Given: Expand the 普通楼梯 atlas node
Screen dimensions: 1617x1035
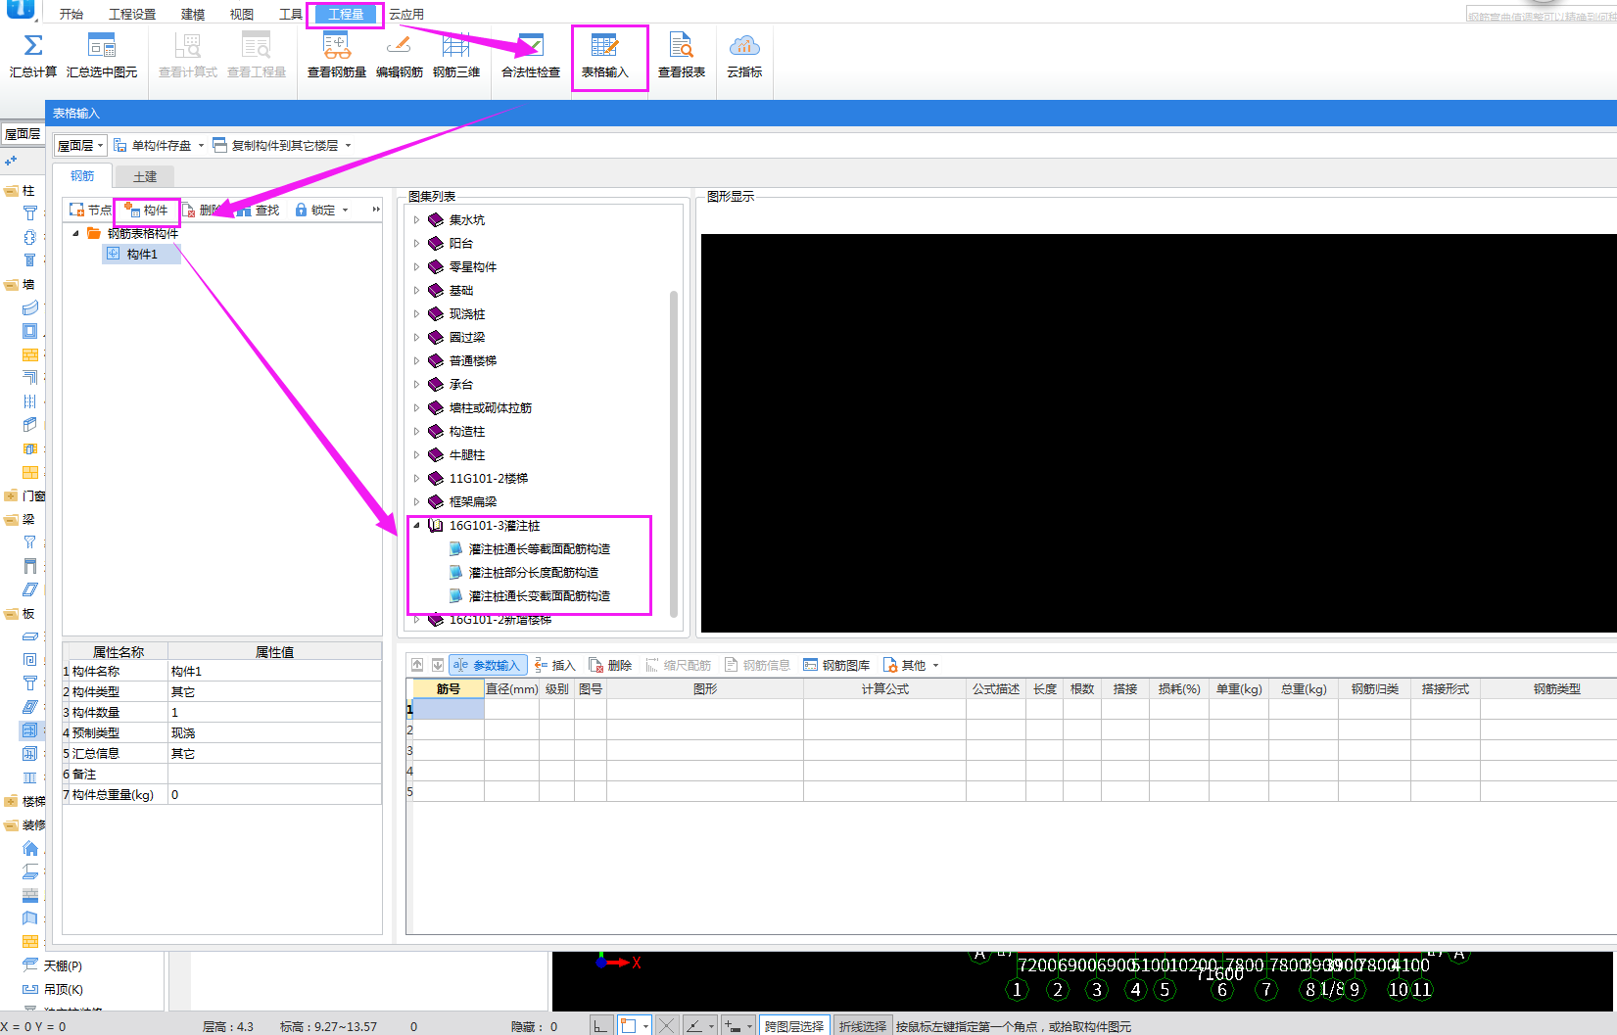Looking at the screenshot, I should click(x=416, y=361).
